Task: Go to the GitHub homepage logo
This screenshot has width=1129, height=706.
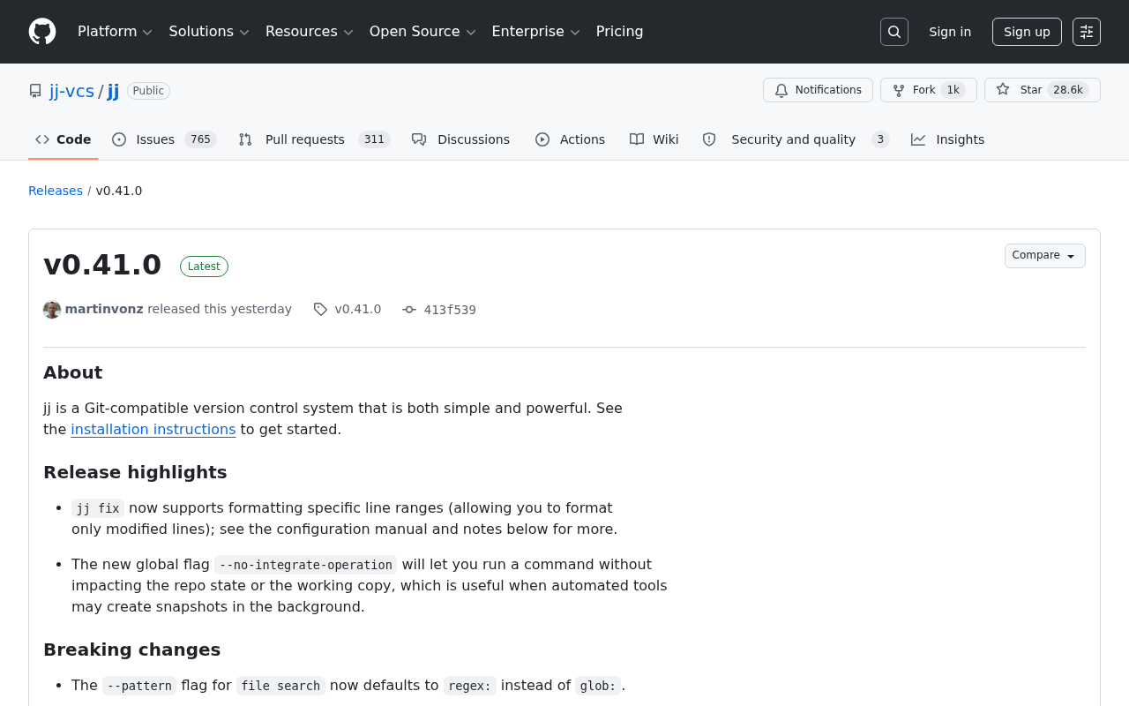Action: coord(42,32)
